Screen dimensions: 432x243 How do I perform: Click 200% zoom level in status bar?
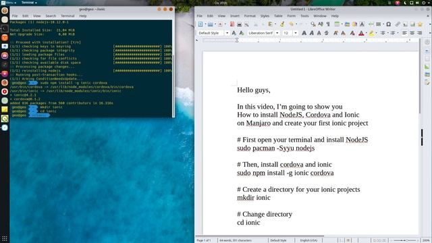[x=426, y=240]
